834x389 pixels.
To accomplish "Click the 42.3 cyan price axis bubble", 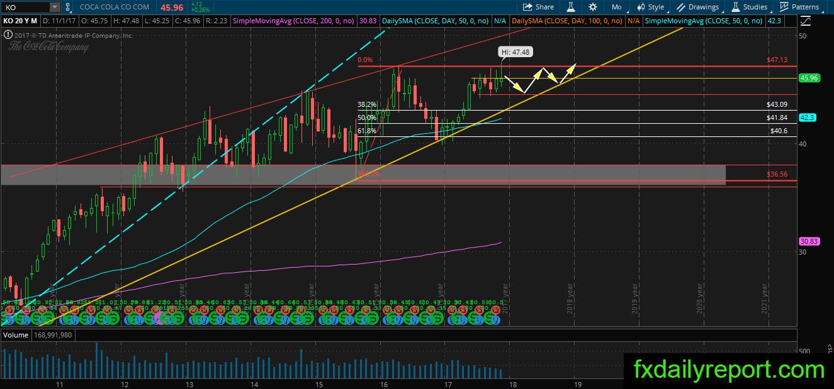I will click(x=808, y=118).
